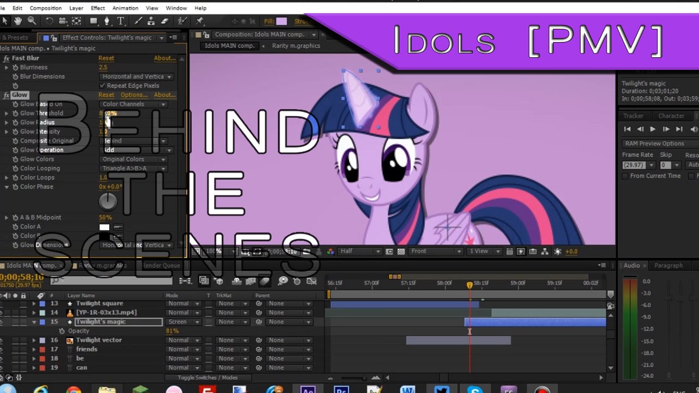Open the Glow Colors dropdown

tap(134, 159)
